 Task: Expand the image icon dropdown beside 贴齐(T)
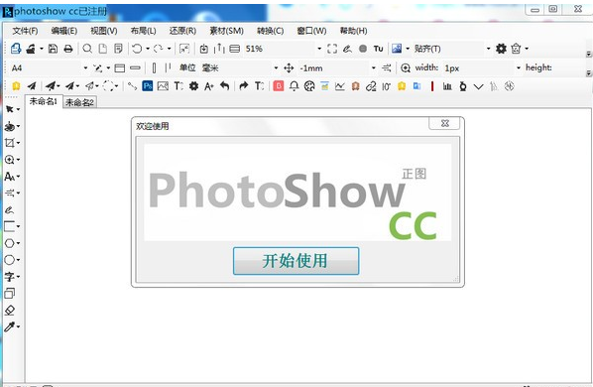(x=408, y=49)
